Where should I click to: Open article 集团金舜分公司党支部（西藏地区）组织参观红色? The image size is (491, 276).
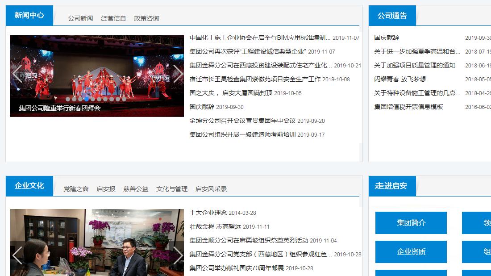[x=261, y=254]
